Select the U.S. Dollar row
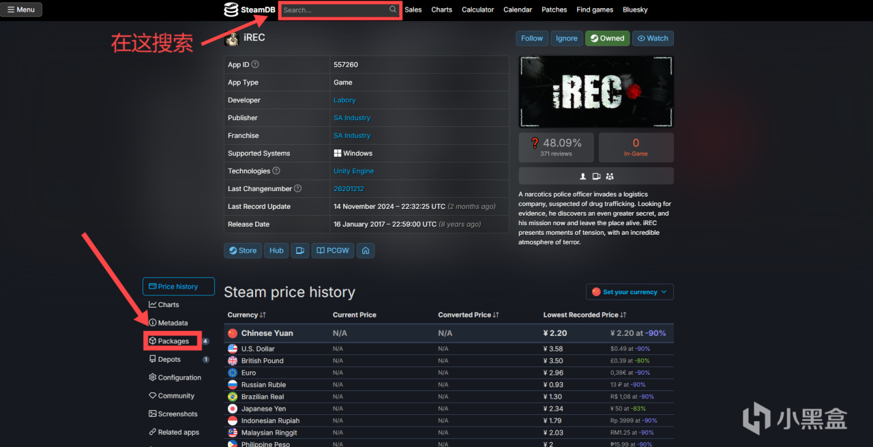Screen dimensions: 873x447 click(449, 349)
